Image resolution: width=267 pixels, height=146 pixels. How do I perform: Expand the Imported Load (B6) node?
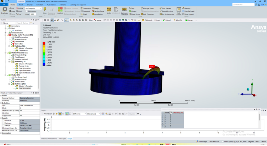(x=9, y=59)
